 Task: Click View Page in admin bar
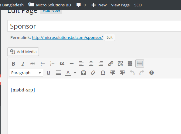pyautogui.click(x=120, y=5)
